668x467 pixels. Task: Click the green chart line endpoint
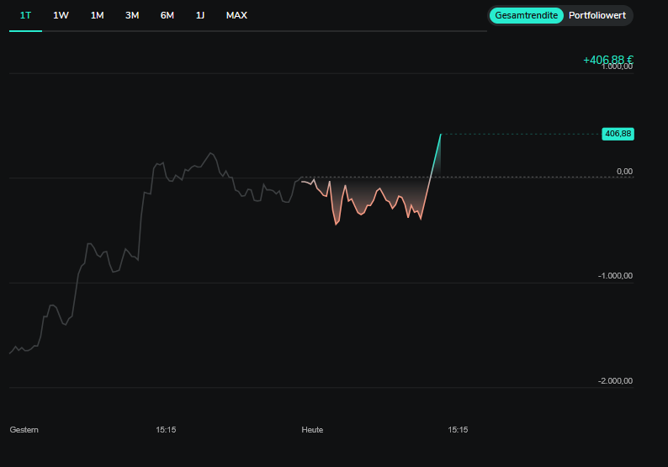(x=441, y=135)
